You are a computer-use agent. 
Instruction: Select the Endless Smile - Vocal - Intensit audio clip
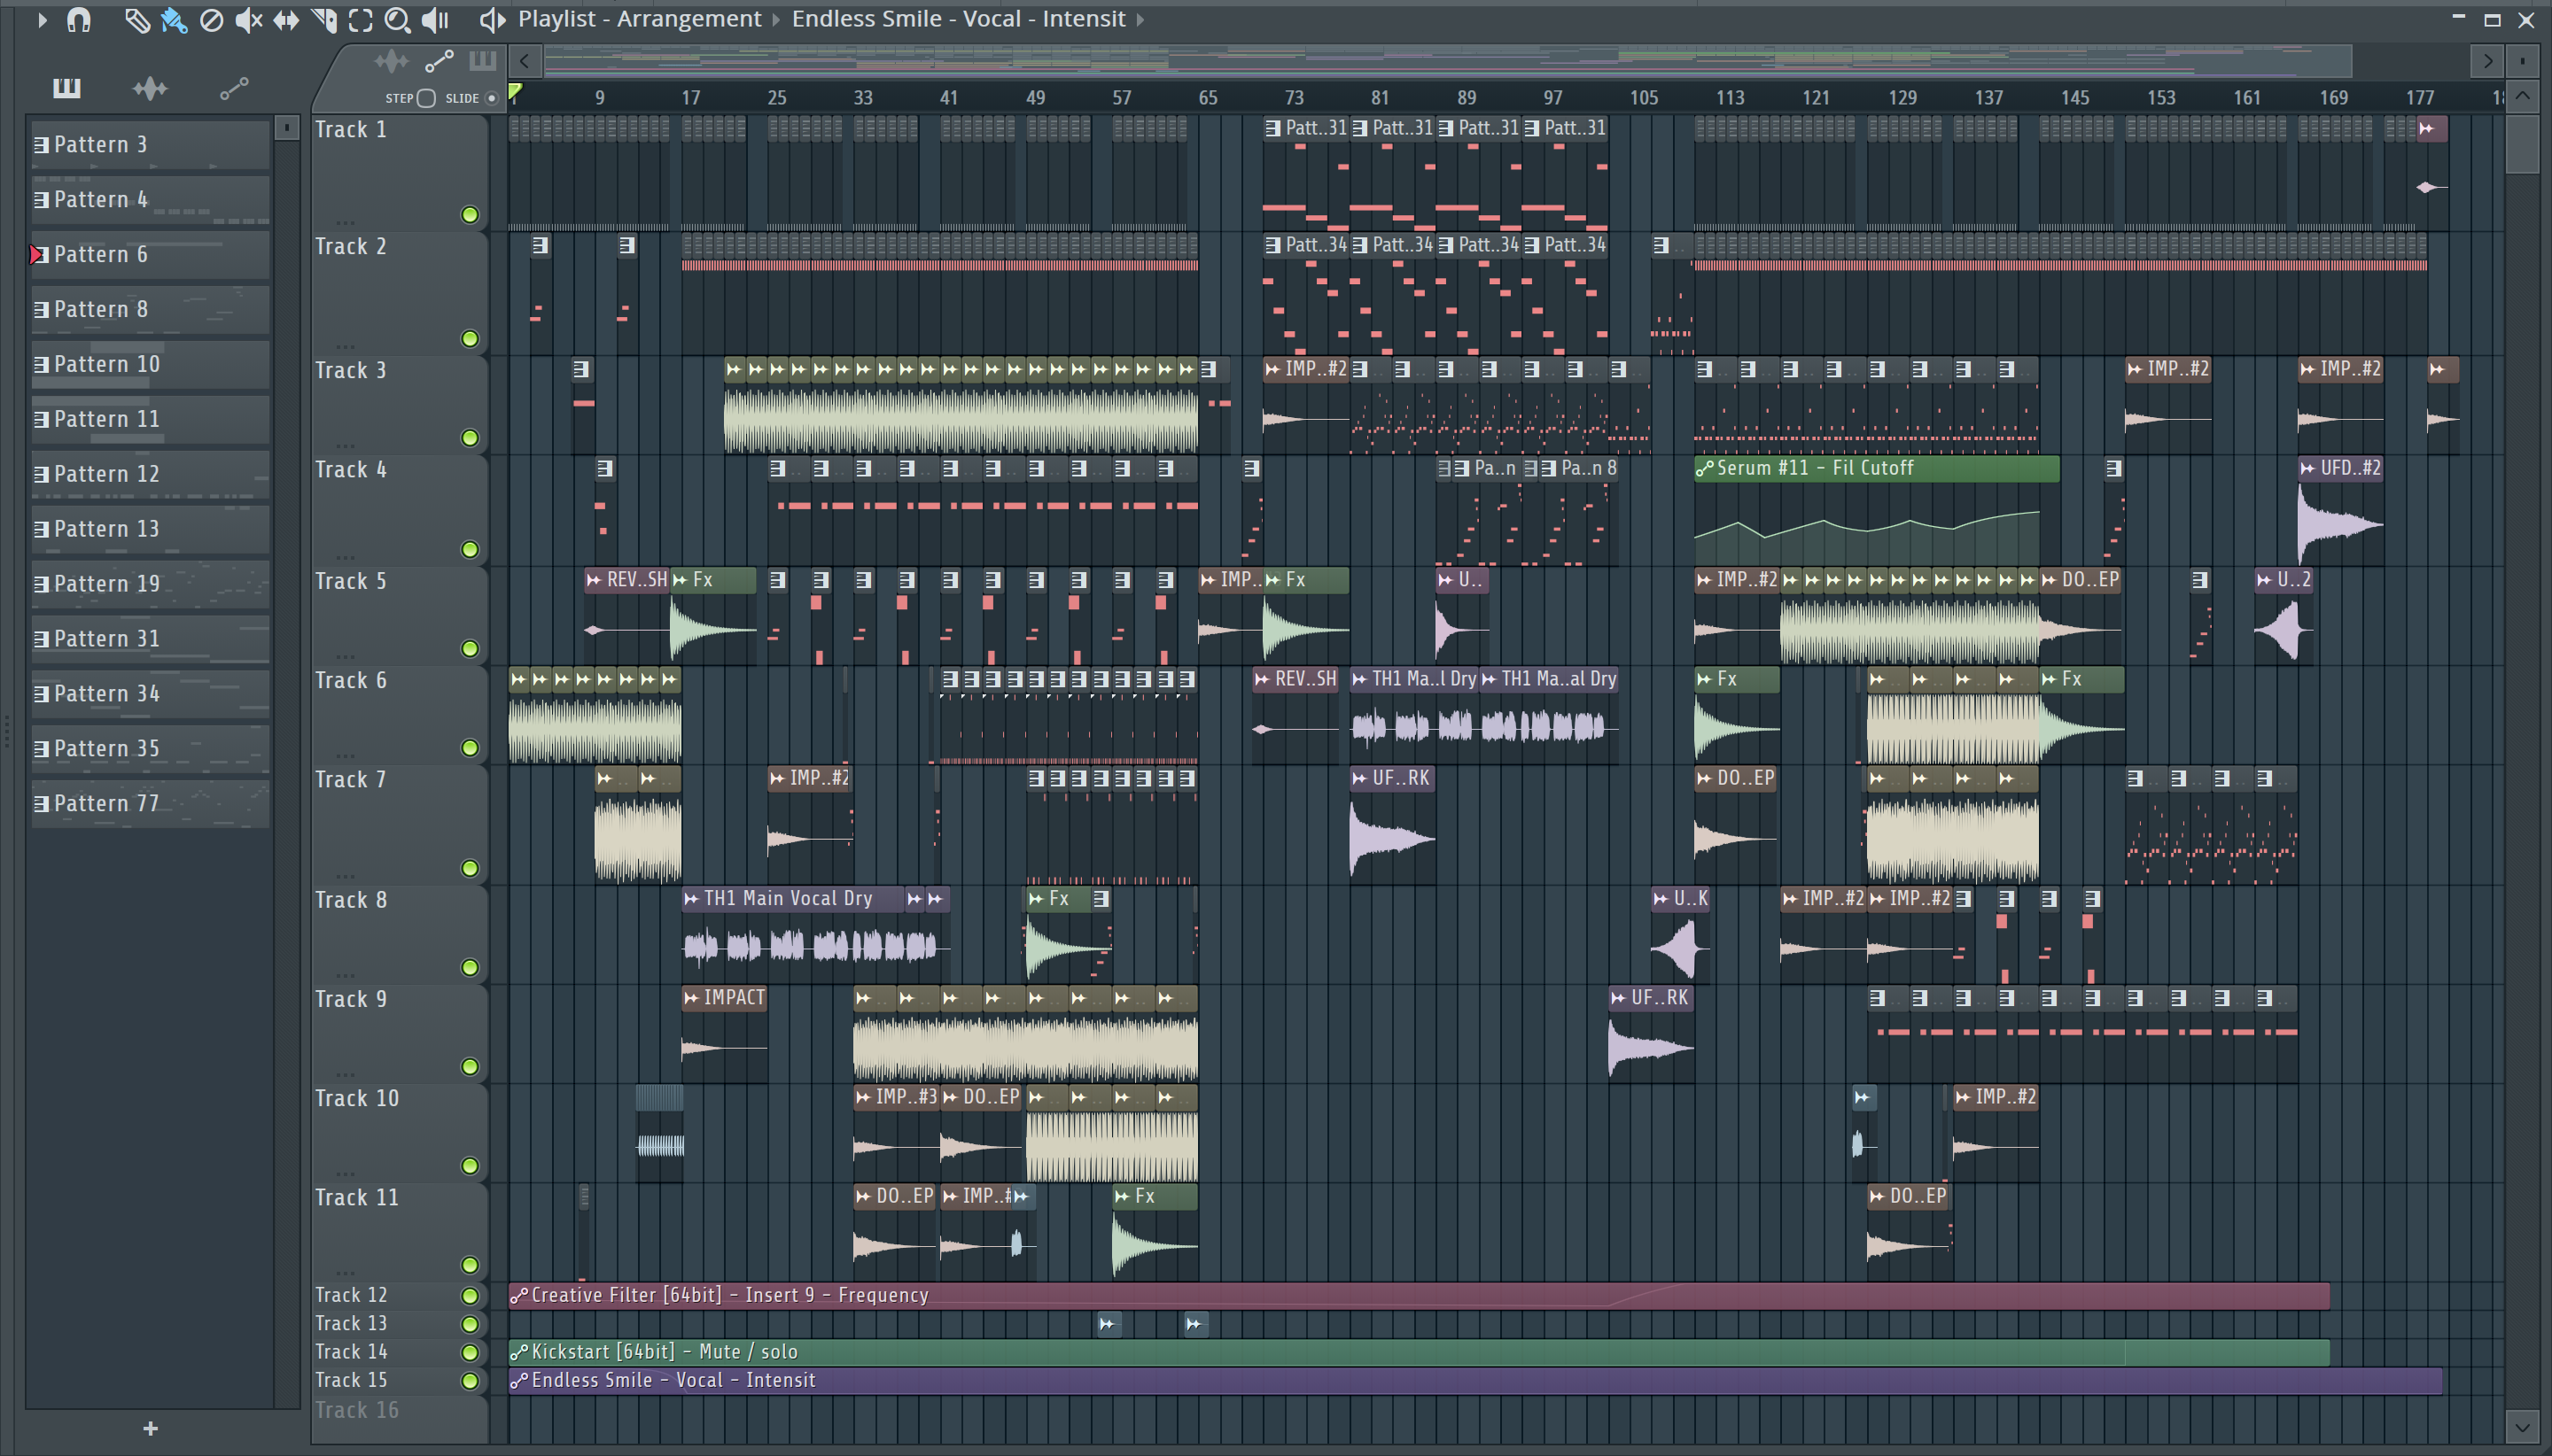pos(1475,1381)
